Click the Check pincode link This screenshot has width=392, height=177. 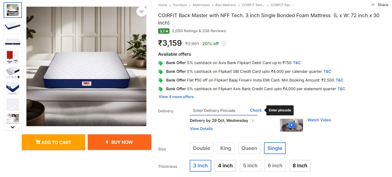256,110
